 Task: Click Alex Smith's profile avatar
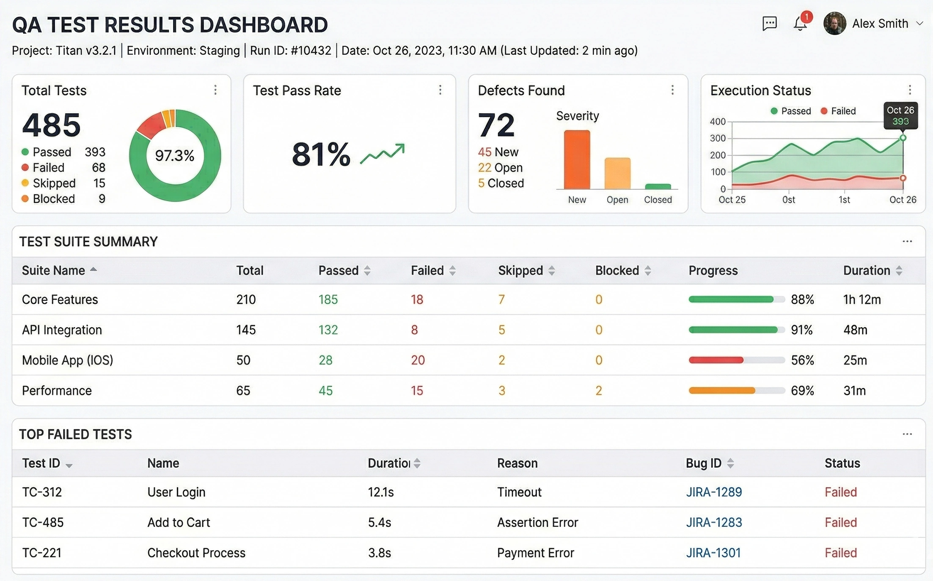(x=835, y=23)
